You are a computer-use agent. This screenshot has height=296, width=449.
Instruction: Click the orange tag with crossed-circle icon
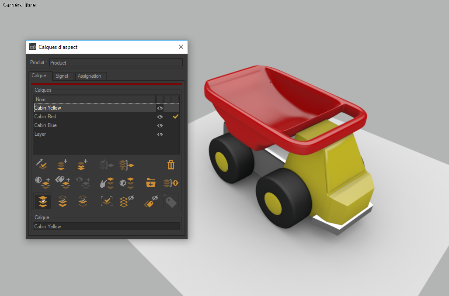coord(151,201)
